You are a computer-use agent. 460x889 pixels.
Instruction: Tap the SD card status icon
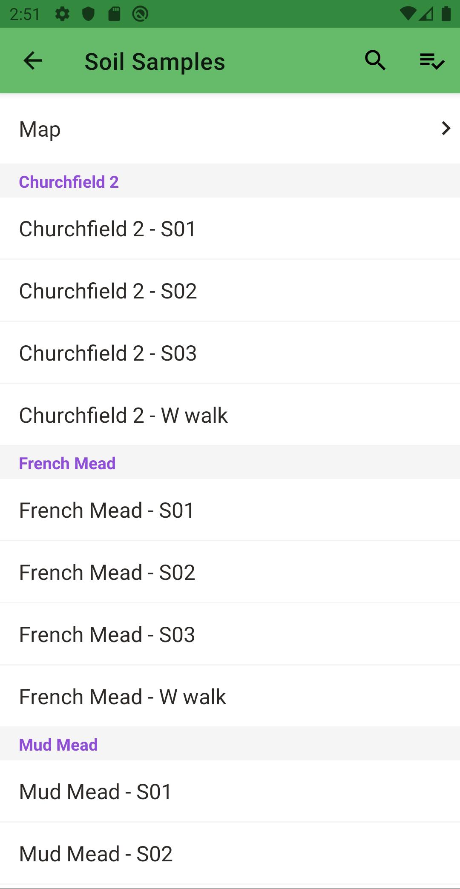(x=114, y=14)
